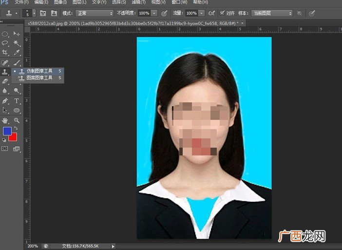This screenshot has width=342, height=250.
Task: Click the 200% zoom level field
Action: [33, 246]
